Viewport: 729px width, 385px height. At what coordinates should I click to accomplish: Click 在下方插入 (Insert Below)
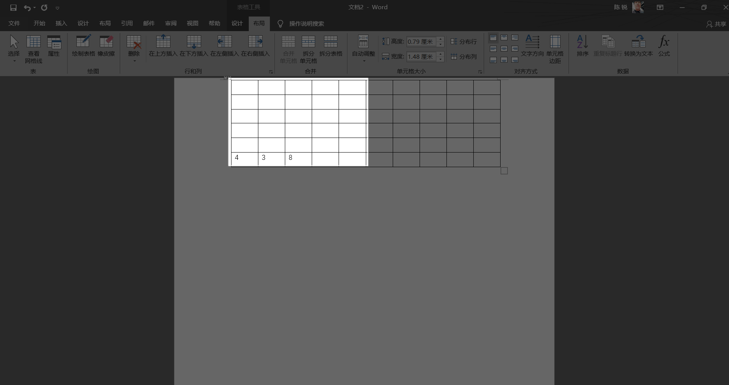[194, 46]
